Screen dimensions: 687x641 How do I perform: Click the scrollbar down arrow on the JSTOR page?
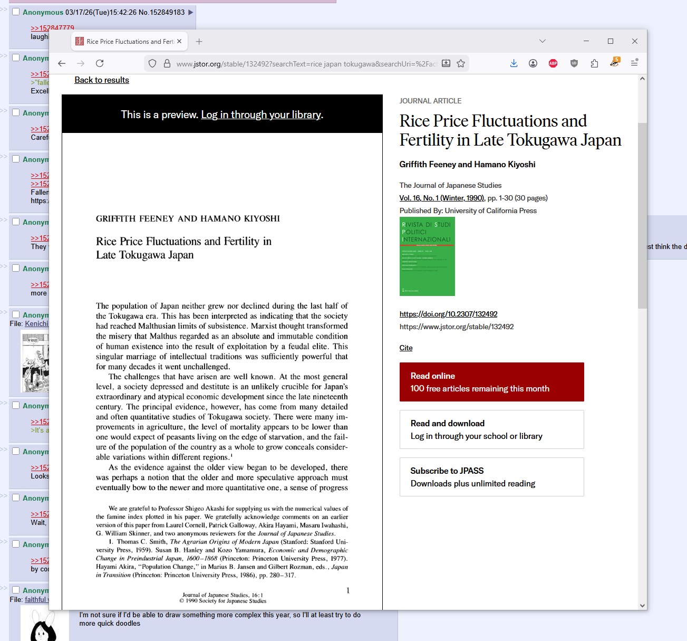point(642,605)
